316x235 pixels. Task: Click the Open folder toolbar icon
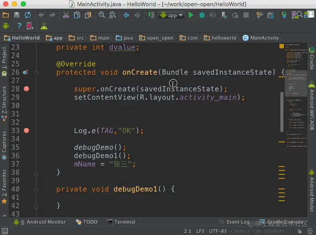(x=6, y=15)
